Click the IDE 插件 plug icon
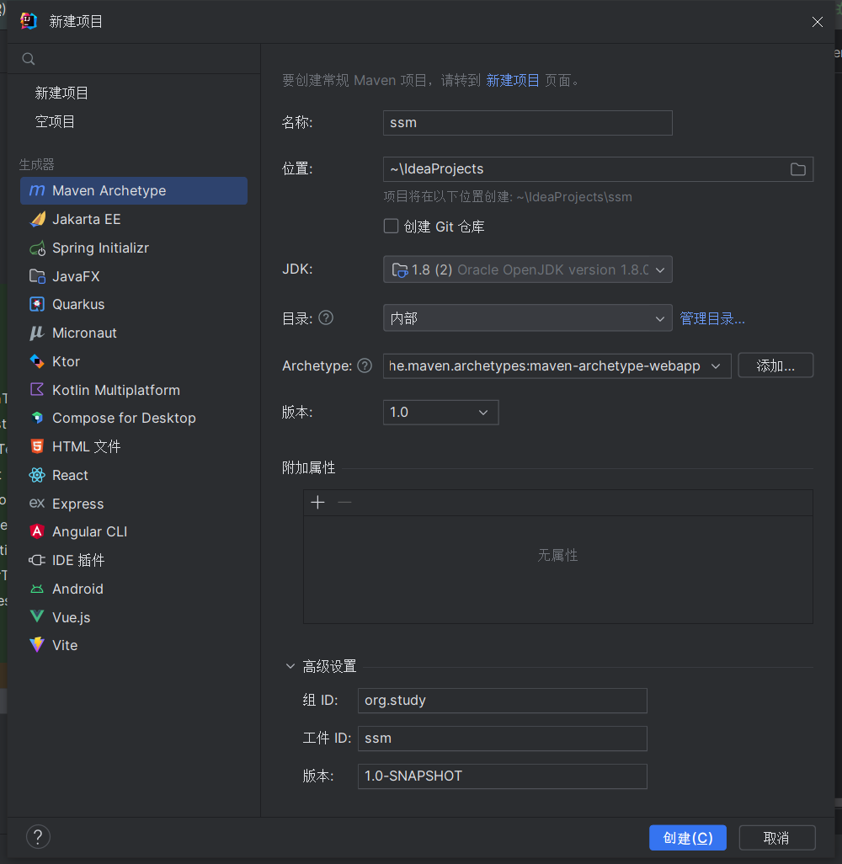 point(37,560)
